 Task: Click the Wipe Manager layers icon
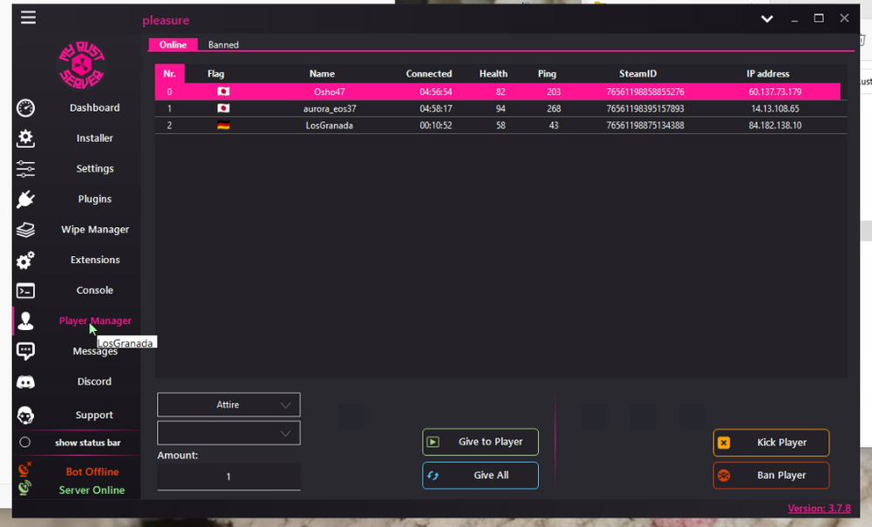coord(26,230)
